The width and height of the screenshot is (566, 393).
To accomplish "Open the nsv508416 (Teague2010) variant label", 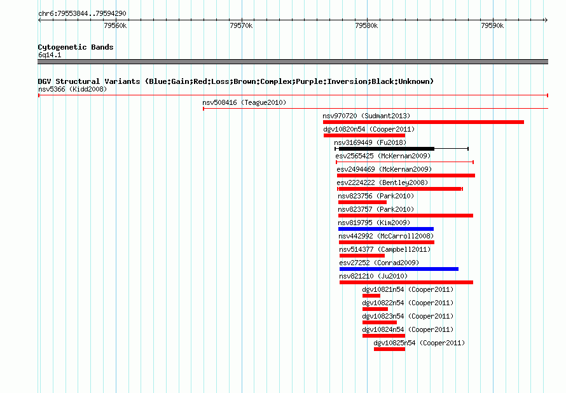I will coord(244,102).
